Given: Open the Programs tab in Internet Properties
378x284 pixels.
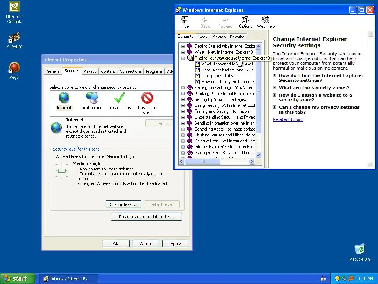Looking at the screenshot, I should point(154,71).
